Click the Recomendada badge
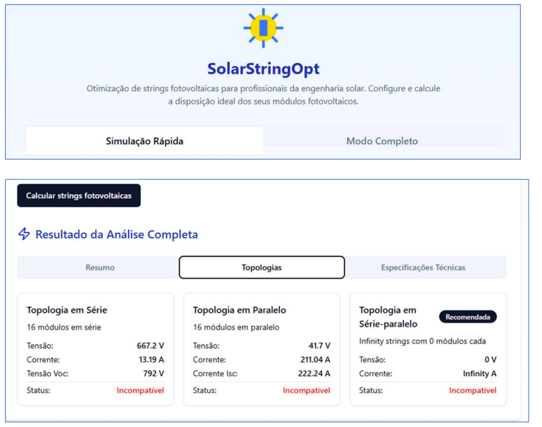Image resolution: width=542 pixels, height=427 pixels. 467,317
